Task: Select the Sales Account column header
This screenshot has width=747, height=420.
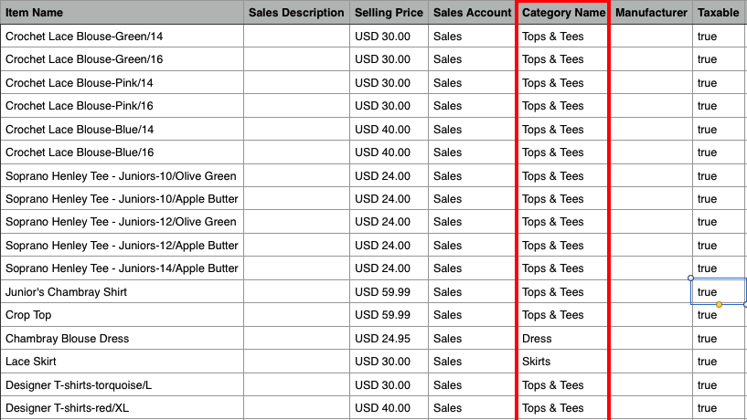Action: pos(472,13)
